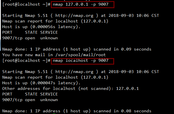This screenshot has width=174, height=114.
Task: Click the first 9007/tcp open unknown result
Action: coord(30,38)
